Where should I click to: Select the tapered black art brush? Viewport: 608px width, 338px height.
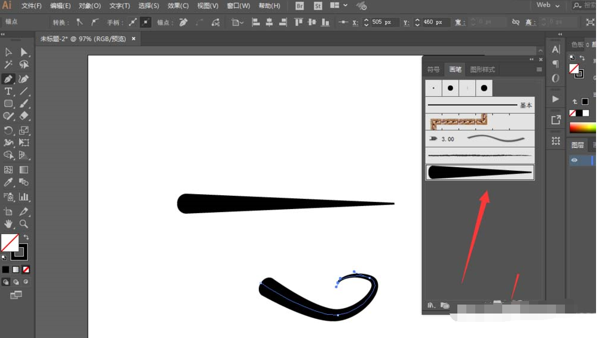pyautogui.click(x=480, y=173)
